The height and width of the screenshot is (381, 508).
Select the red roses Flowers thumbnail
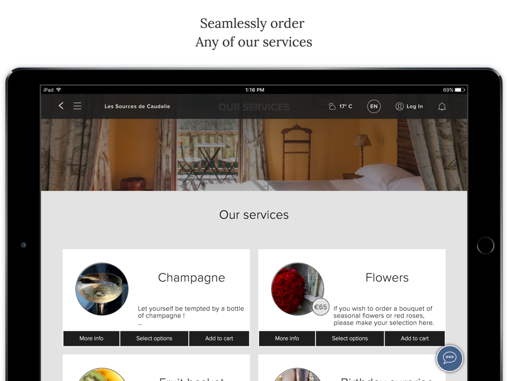point(297,289)
